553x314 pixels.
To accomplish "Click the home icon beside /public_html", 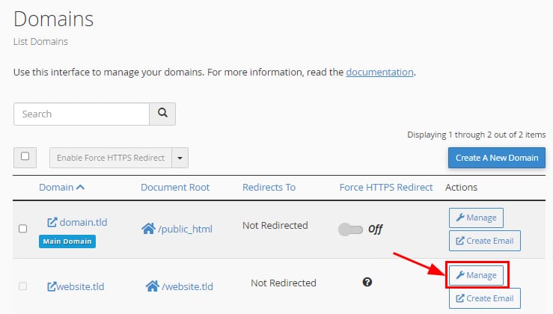I will 148,229.
